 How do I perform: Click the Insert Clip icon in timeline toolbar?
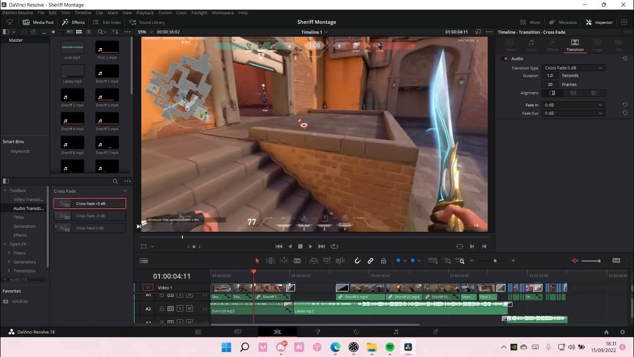[314, 261]
